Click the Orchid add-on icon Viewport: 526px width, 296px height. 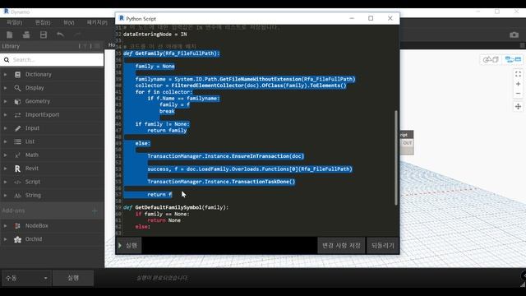(x=17, y=239)
